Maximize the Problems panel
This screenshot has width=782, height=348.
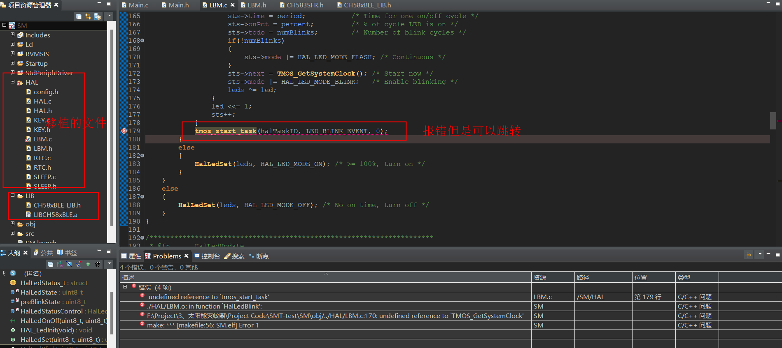click(778, 254)
